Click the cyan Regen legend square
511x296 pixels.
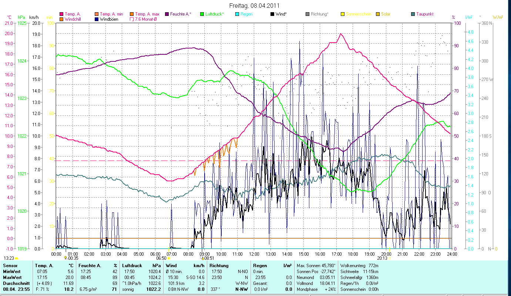point(237,14)
